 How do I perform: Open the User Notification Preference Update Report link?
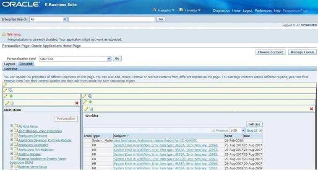point(156,140)
